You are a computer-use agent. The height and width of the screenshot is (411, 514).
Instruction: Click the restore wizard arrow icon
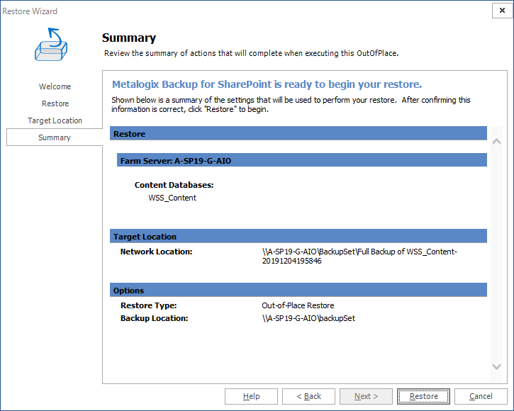point(51,44)
